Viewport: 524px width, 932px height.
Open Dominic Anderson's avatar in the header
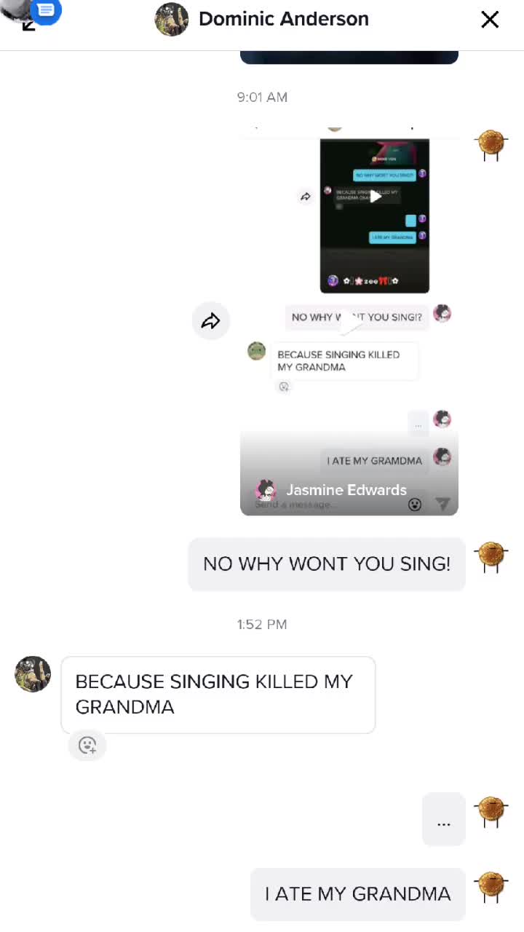pyautogui.click(x=172, y=20)
